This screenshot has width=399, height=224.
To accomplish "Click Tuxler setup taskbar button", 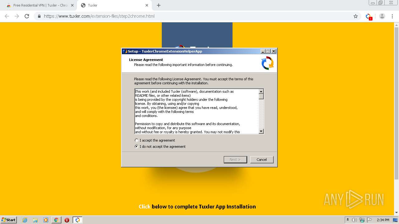I will pyautogui.click(x=78, y=220).
